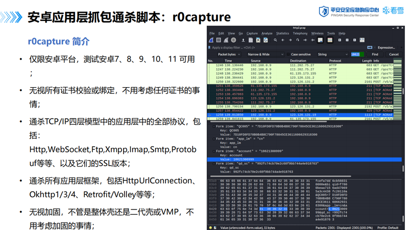Viewport: 410px width, 230px height.
Task: Open the Capture menu
Action: click(252, 34)
